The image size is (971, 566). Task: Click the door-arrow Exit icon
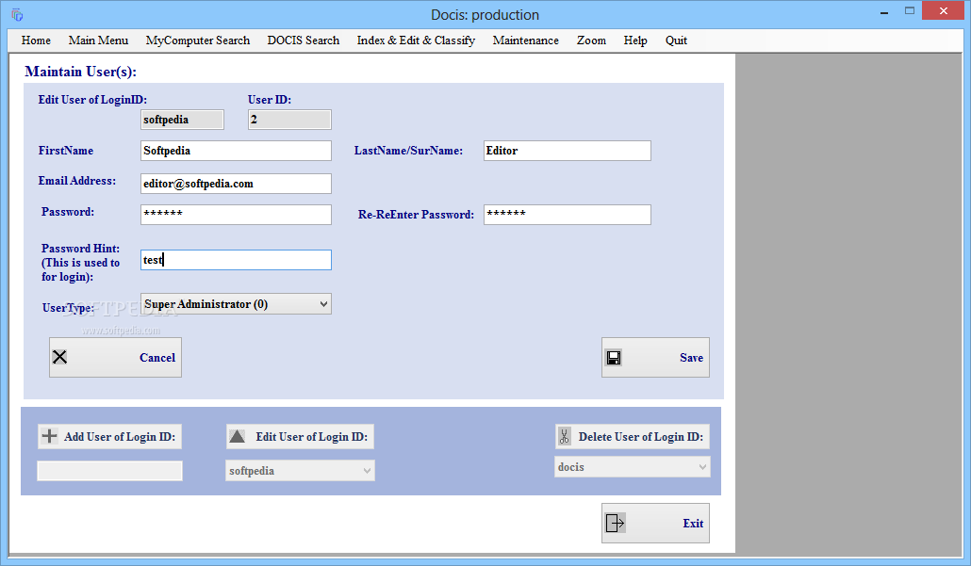(x=615, y=523)
